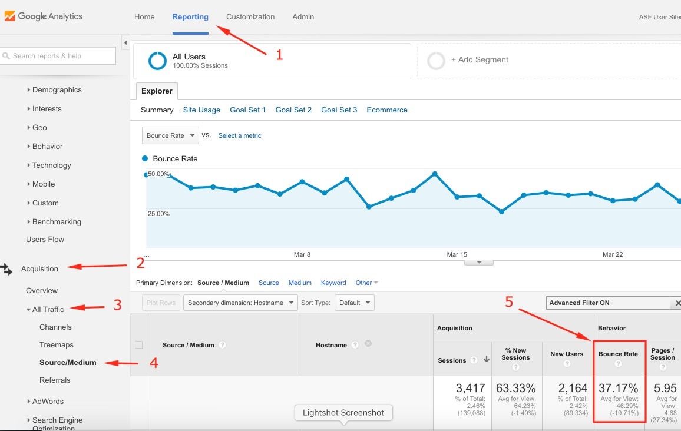This screenshot has width=681, height=431.
Task: Click the search magnifier in the search box
Action: [6, 55]
